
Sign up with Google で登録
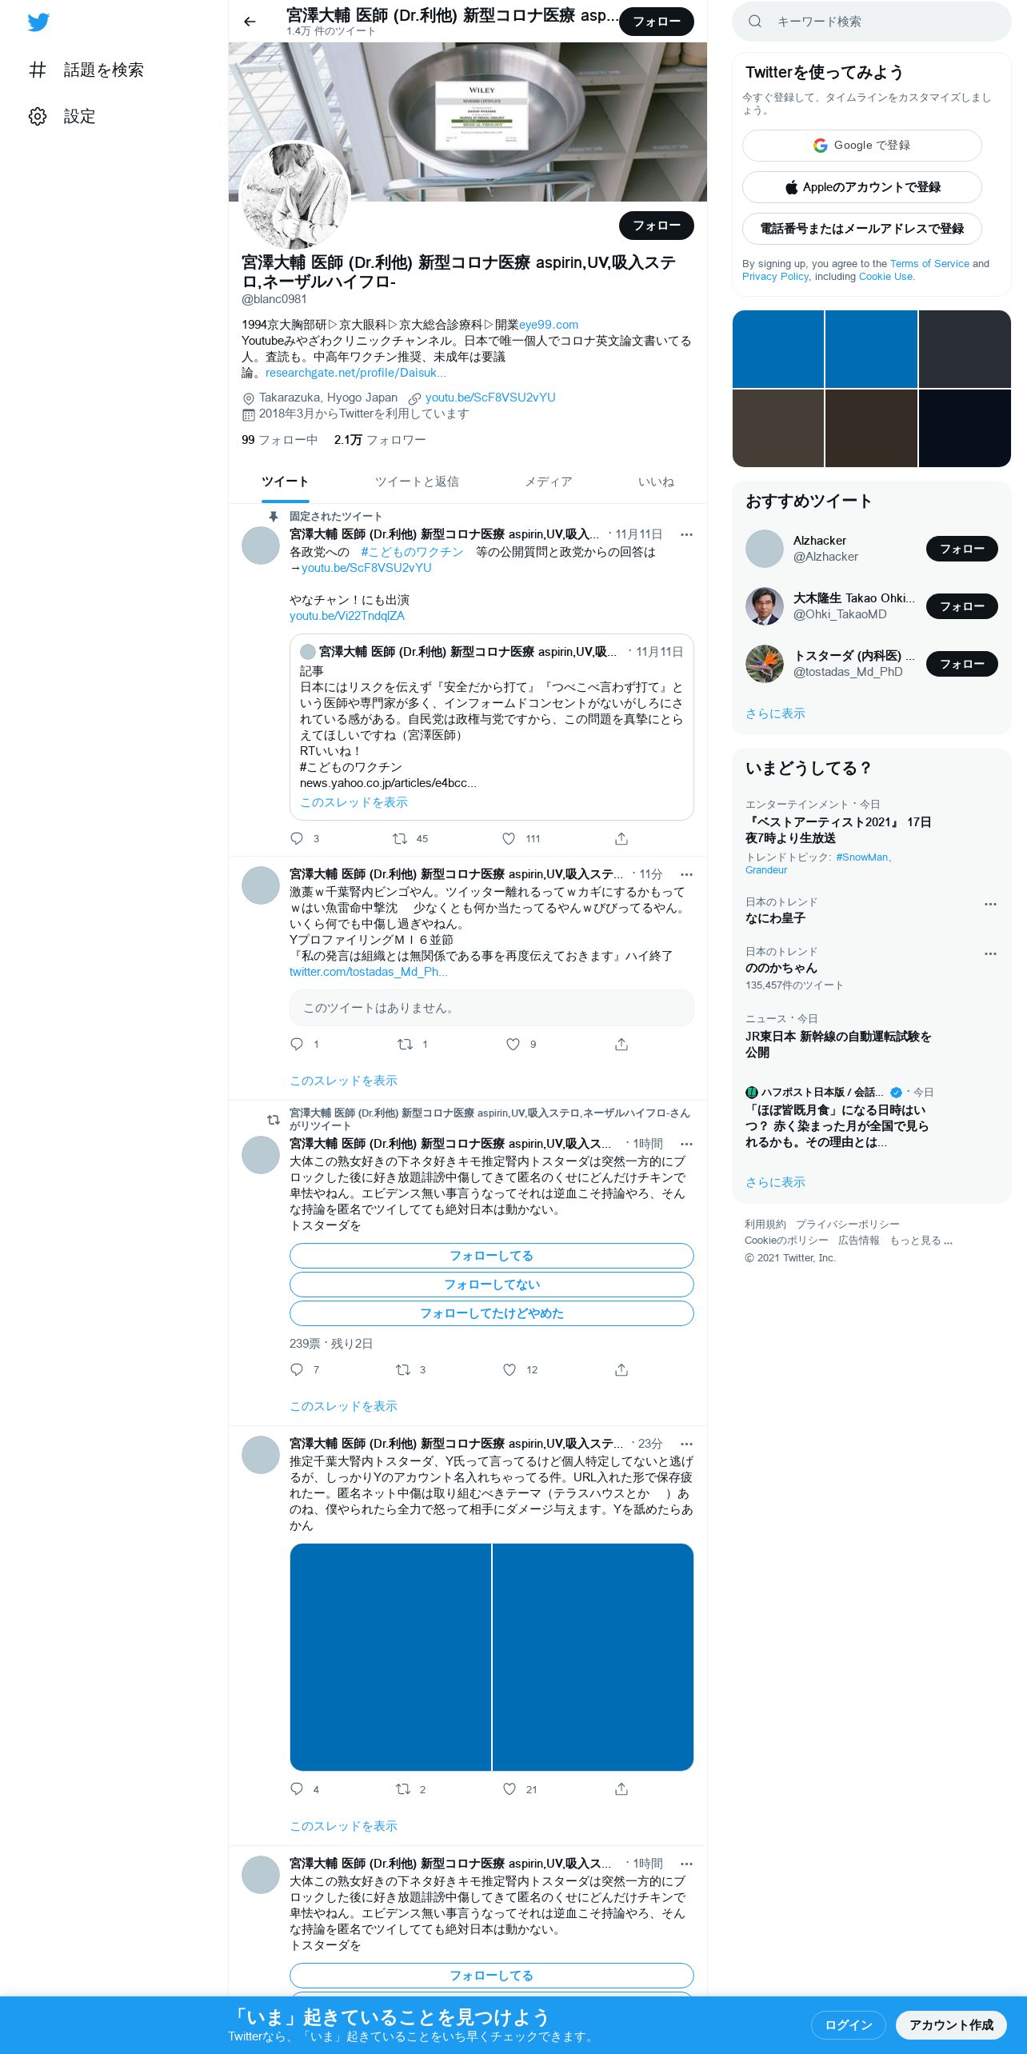coord(861,146)
